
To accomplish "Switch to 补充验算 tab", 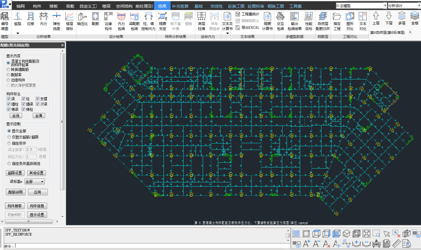I will tap(180, 6).
